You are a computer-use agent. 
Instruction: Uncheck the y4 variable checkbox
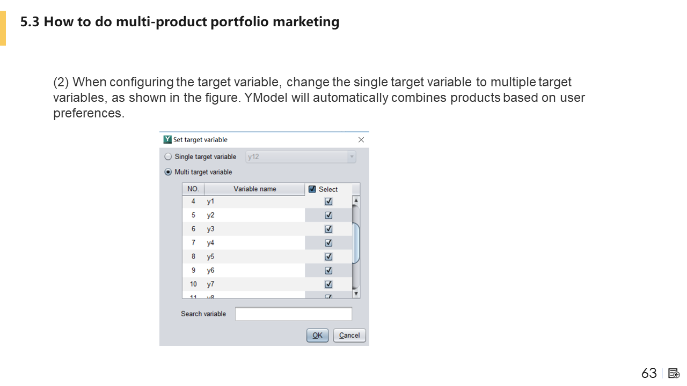[328, 243]
